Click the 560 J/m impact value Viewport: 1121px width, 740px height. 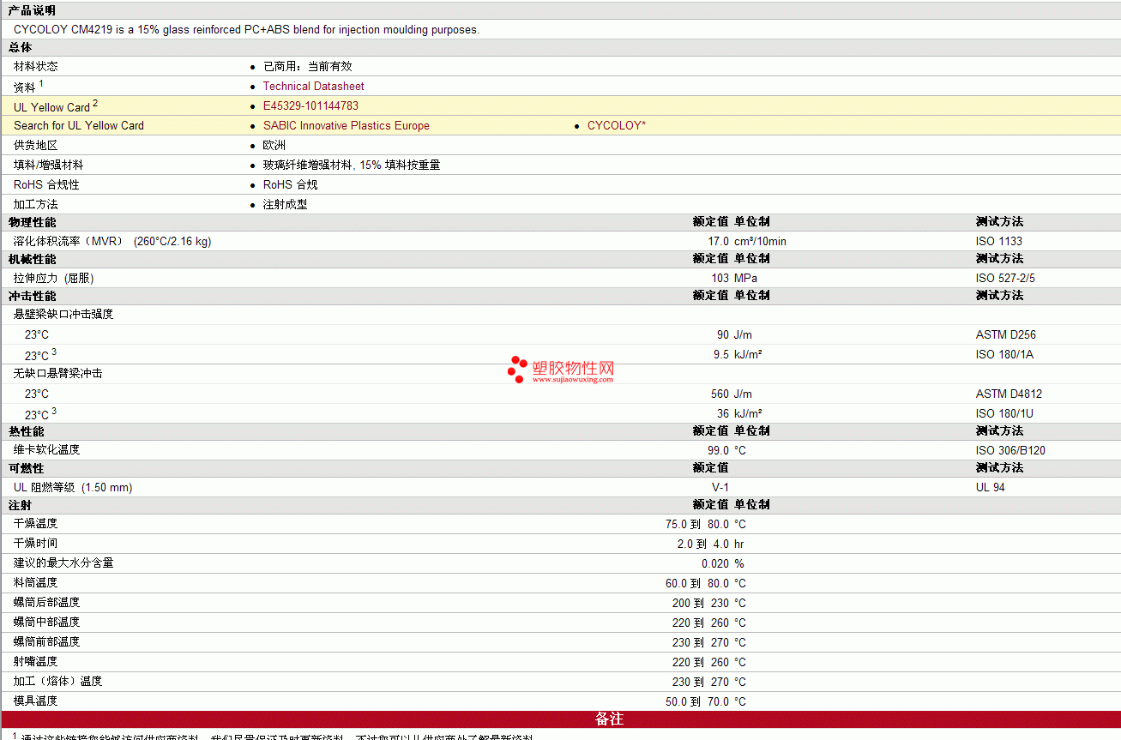[x=732, y=394]
